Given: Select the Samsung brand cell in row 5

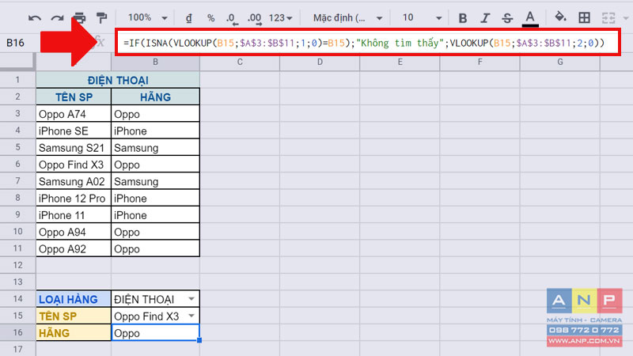Looking at the screenshot, I should 155,148.
